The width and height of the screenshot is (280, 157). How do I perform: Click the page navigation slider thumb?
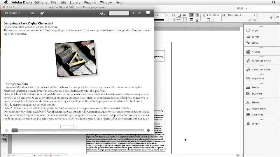(15, 131)
